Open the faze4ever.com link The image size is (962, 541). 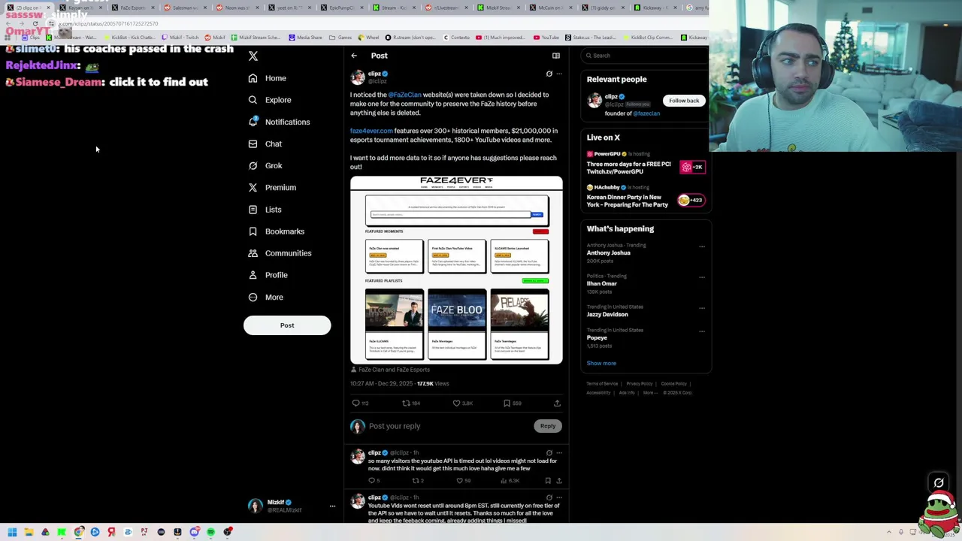(371, 131)
